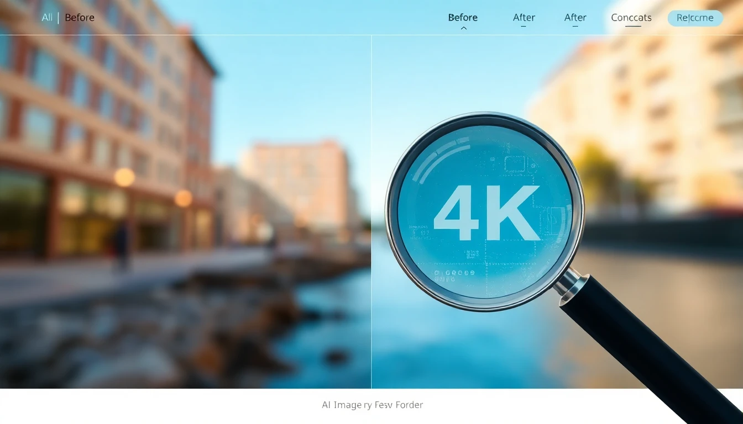This screenshot has width=743, height=424.
Task: Select the Before option next to All
Action: [80, 18]
